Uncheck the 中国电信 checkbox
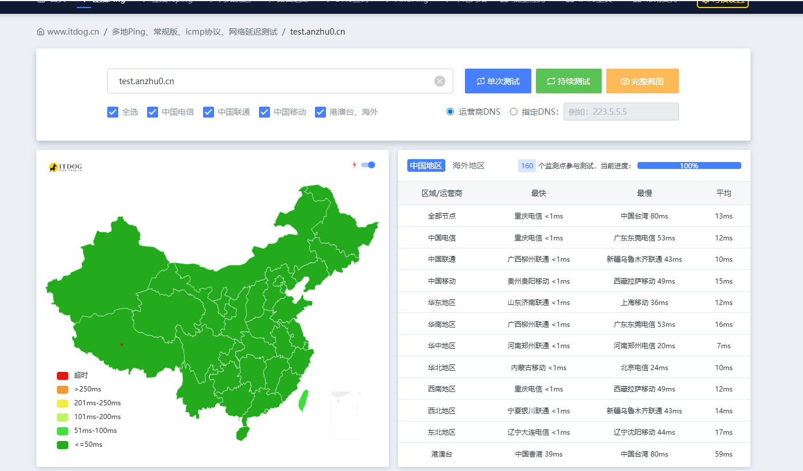Screen dimensions: 803x471 pos(153,112)
